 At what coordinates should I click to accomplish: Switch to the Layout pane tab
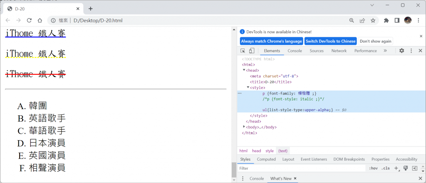point(288,159)
